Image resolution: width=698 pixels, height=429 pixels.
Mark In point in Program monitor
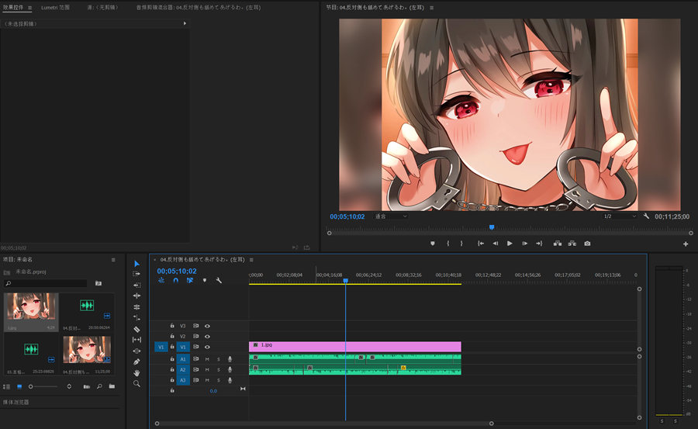pos(447,244)
